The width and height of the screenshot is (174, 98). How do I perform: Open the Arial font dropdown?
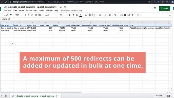click(x=51, y=15)
